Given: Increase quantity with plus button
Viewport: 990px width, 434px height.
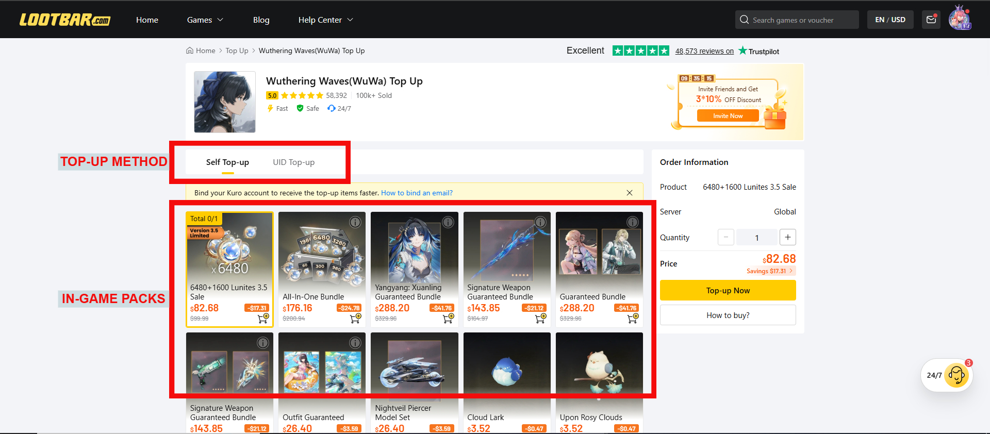Looking at the screenshot, I should tap(788, 237).
